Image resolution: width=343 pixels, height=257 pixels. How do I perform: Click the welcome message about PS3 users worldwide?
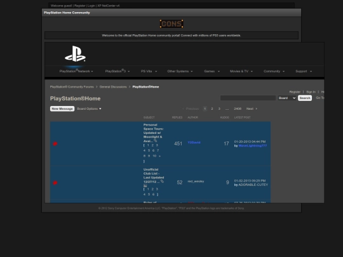point(171,36)
